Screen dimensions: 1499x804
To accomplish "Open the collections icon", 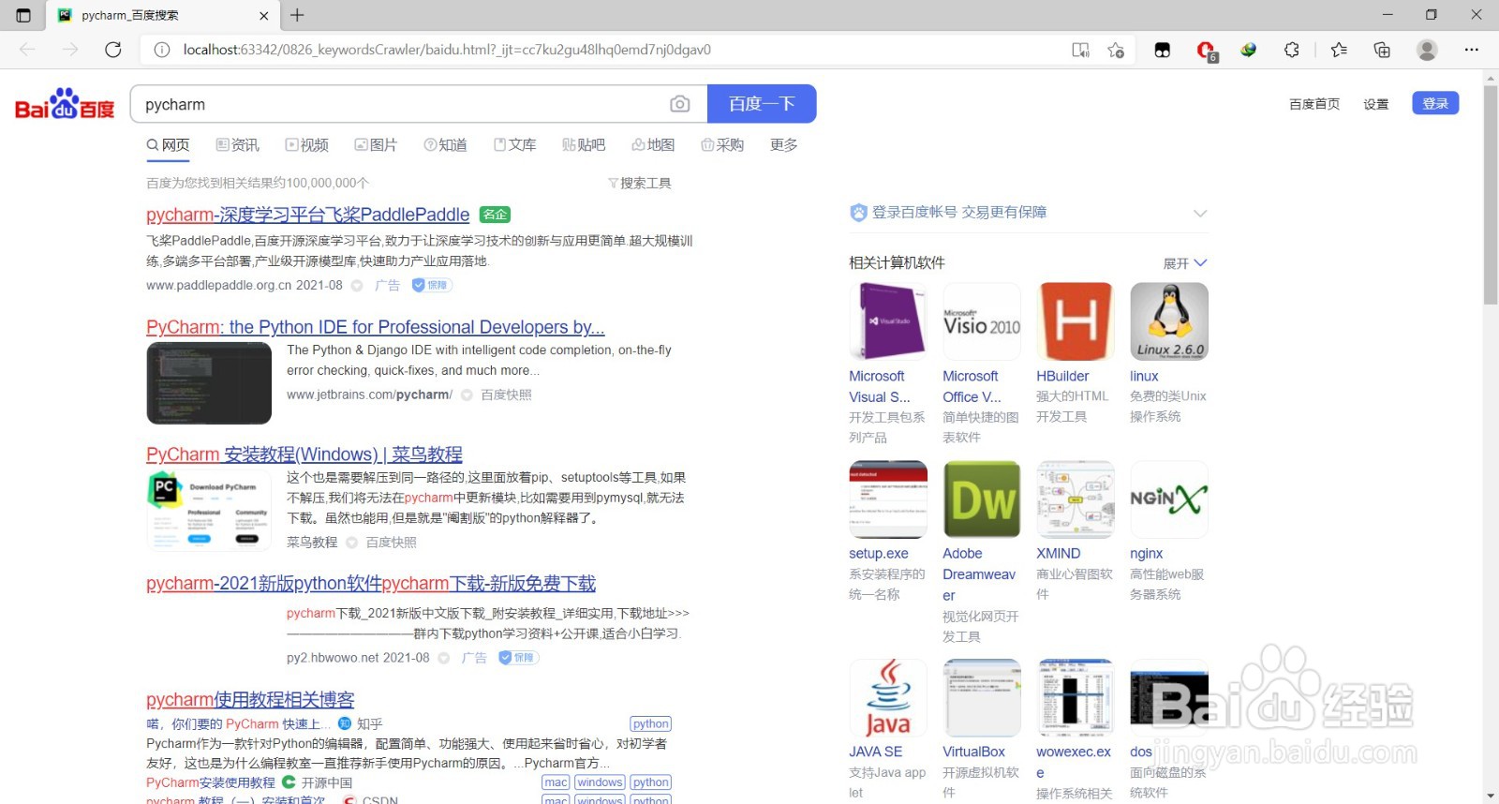I will (x=1382, y=50).
